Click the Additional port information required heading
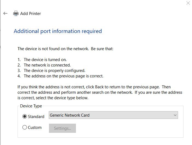The image size is (192, 145). [58, 31]
